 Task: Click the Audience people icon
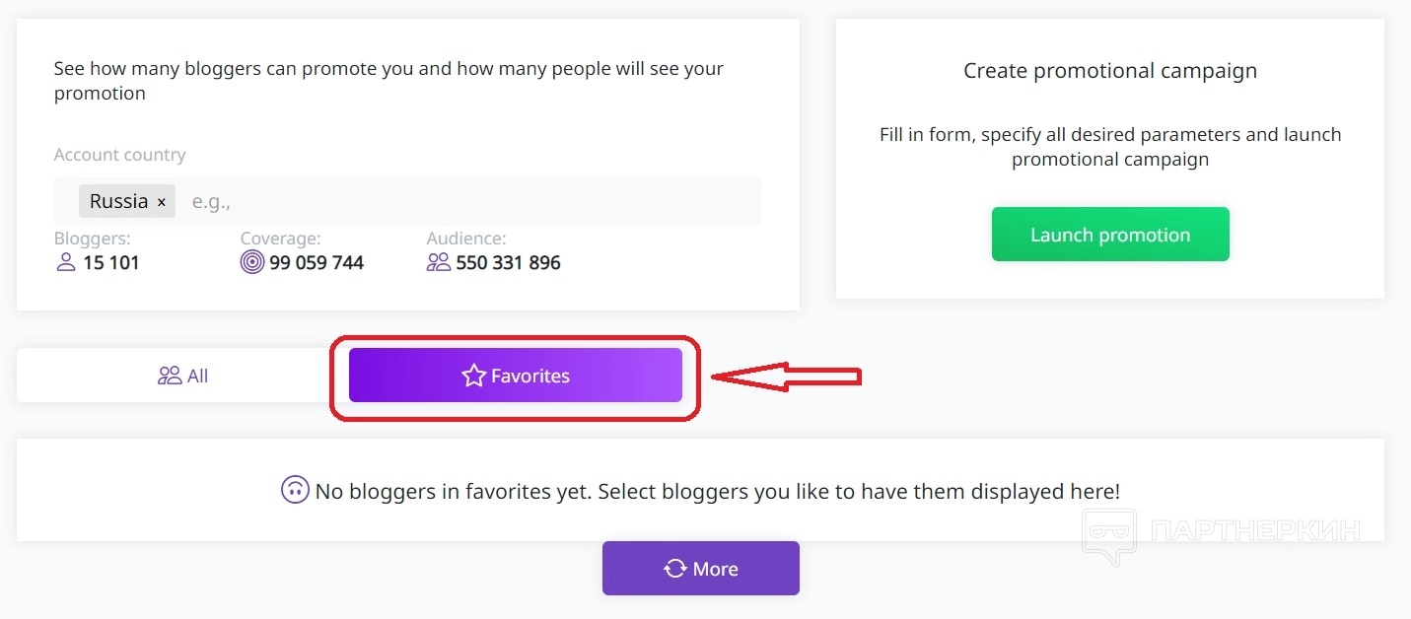pyautogui.click(x=439, y=263)
